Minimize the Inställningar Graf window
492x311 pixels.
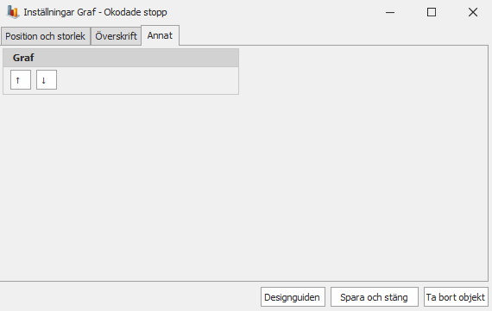point(390,12)
